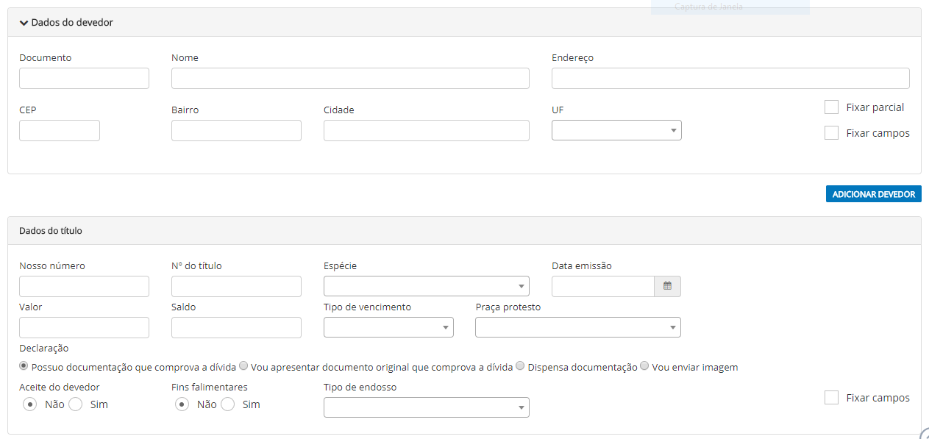Select Sim for Fins falimentares
Image resolution: width=929 pixels, height=439 pixels.
click(227, 404)
